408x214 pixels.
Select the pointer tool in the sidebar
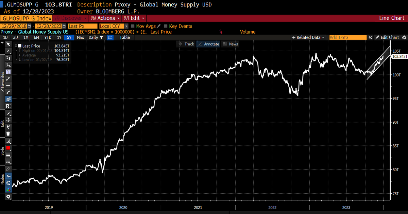tap(8, 44)
